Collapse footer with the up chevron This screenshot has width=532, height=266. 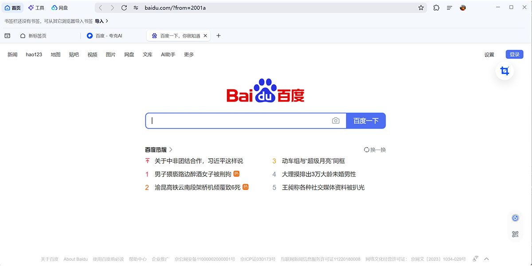click(x=486, y=259)
